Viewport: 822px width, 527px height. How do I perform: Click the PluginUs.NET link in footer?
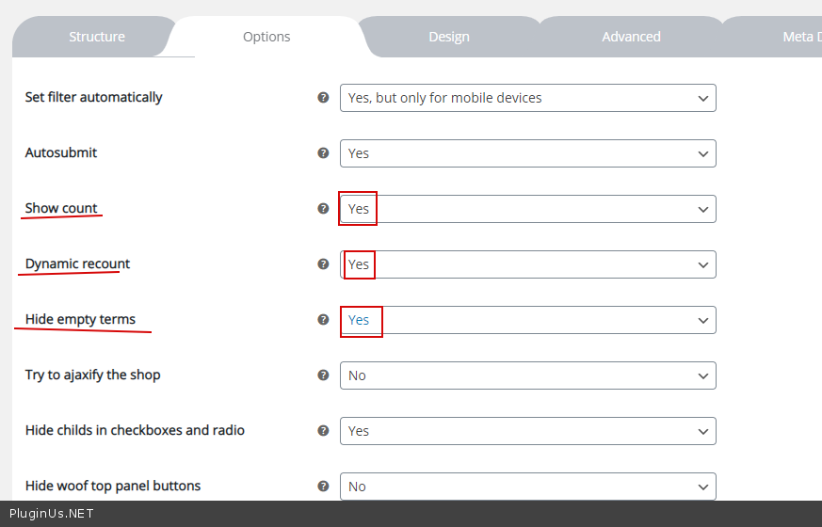tap(51, 514)
